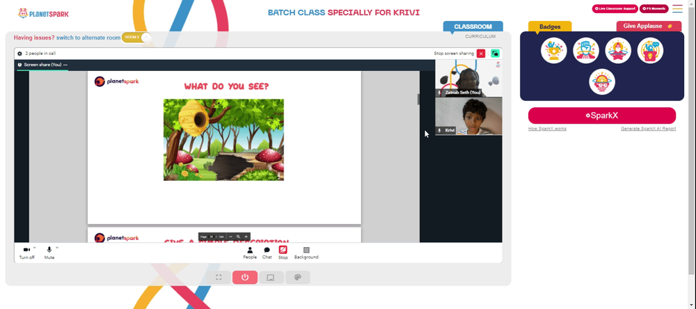Click the SparkX button
Screen dimensions: 696x309
[602, 116]
